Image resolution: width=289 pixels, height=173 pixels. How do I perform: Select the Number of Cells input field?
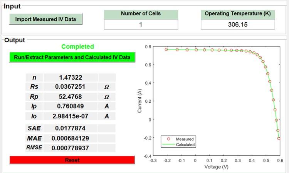click(141, 25)
